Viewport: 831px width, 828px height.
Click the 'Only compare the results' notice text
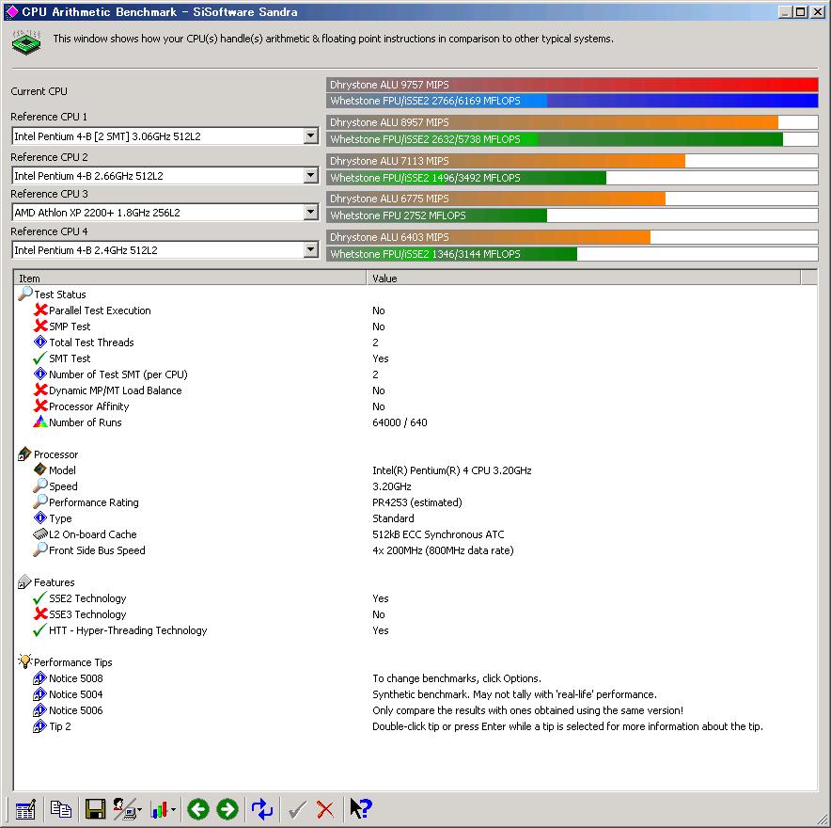pos(528,710)
